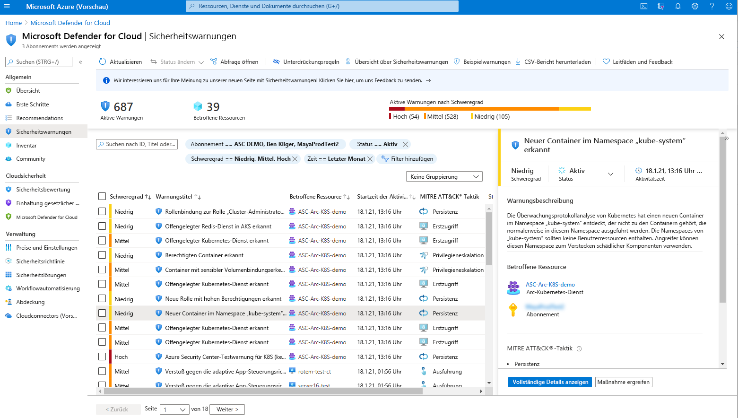This screenshot has height=418, width=738.
Task: Check the Rollenbindung zur Rolle row checkbox
Action: 102,211
